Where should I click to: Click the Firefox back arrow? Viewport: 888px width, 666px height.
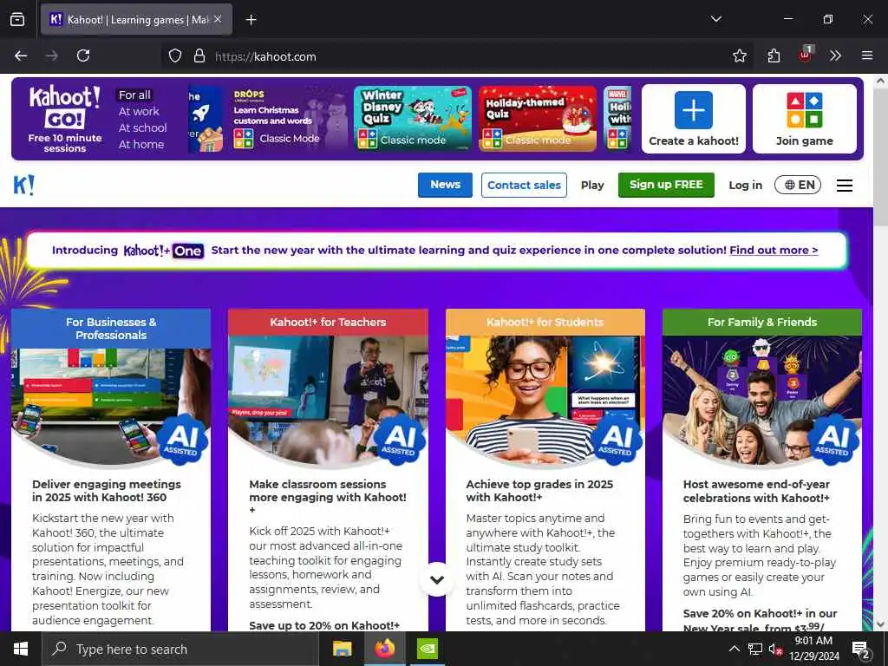click(21, 55)
